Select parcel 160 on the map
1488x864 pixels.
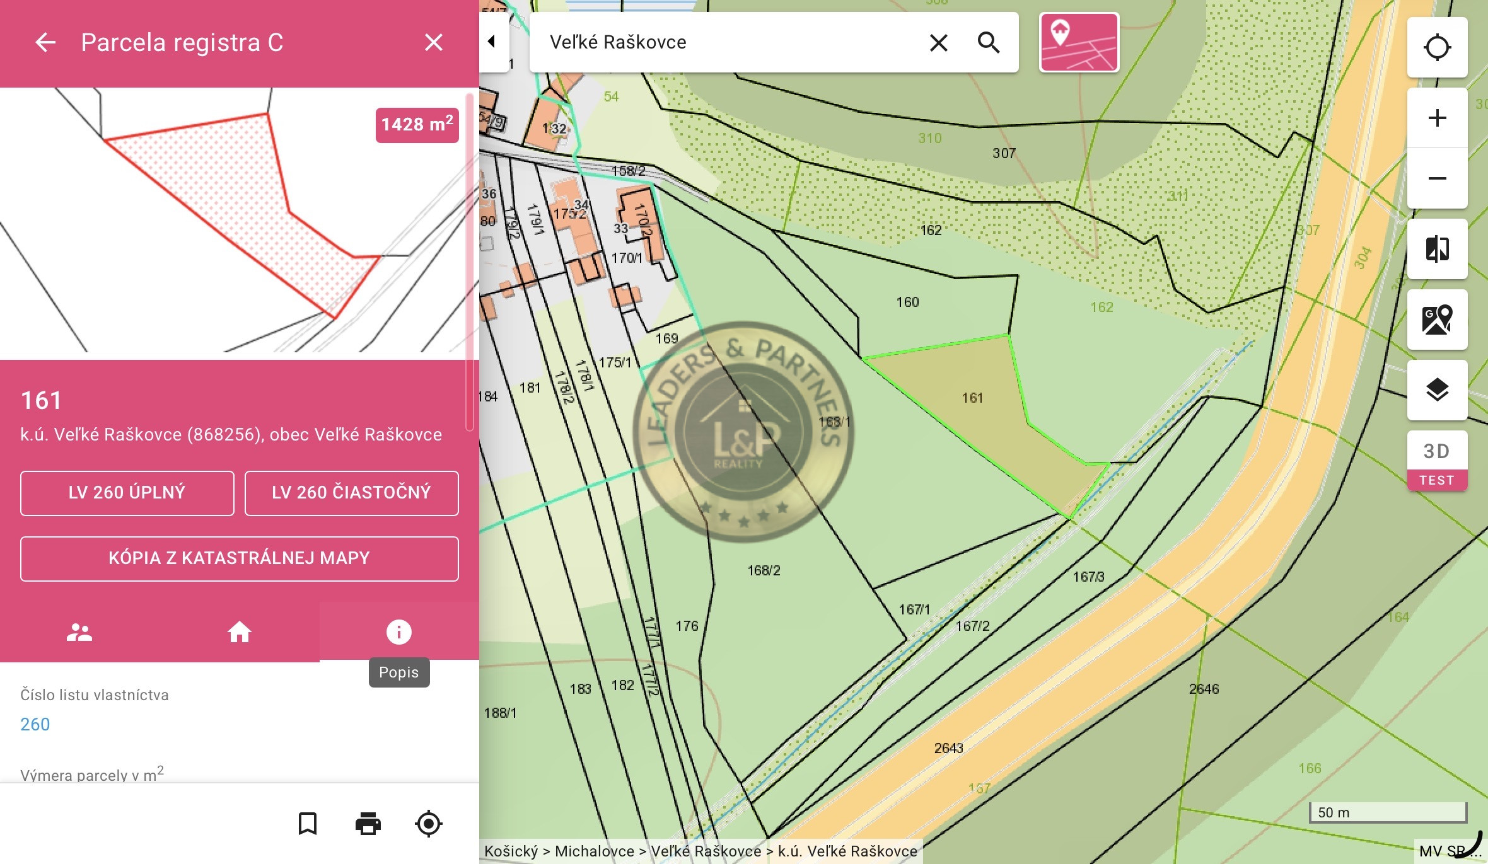tap(908, 302)
